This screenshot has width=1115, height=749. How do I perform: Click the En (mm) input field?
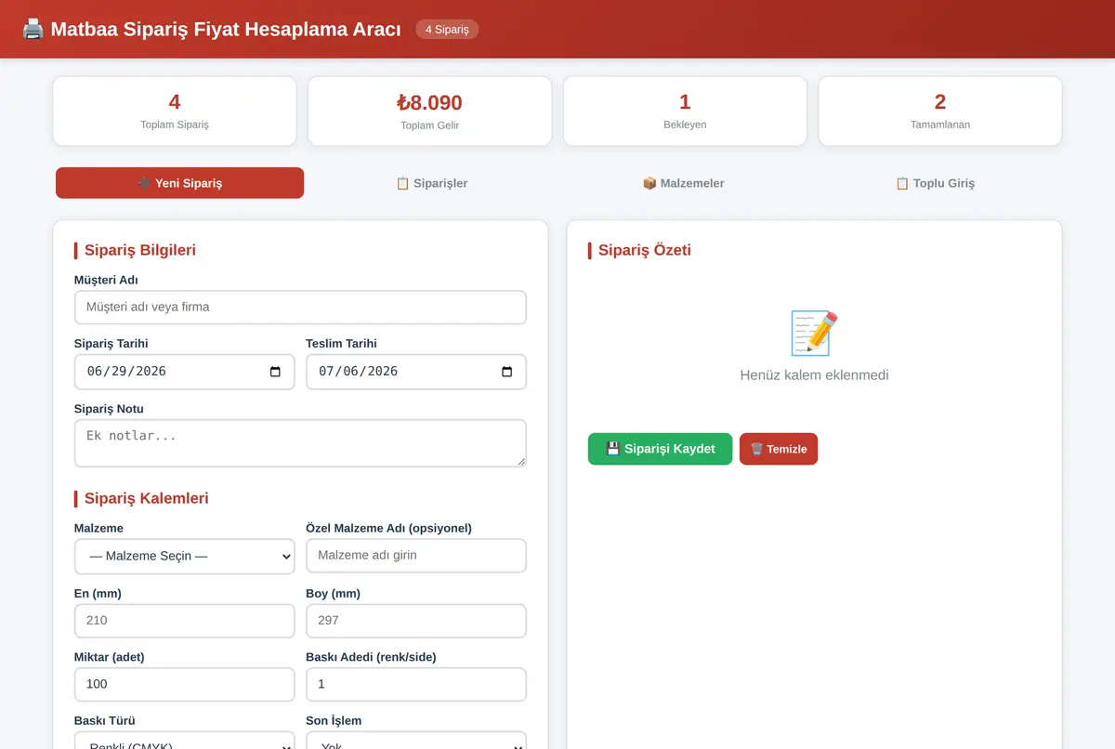pyautogui.click(x=184, y=621)
